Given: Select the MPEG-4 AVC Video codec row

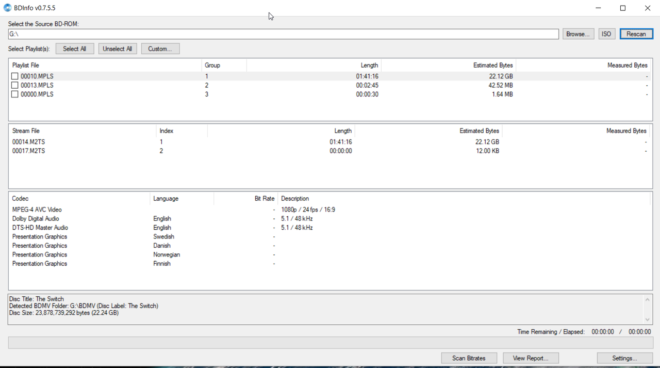Looking at the screenshot, I should 330,210.
